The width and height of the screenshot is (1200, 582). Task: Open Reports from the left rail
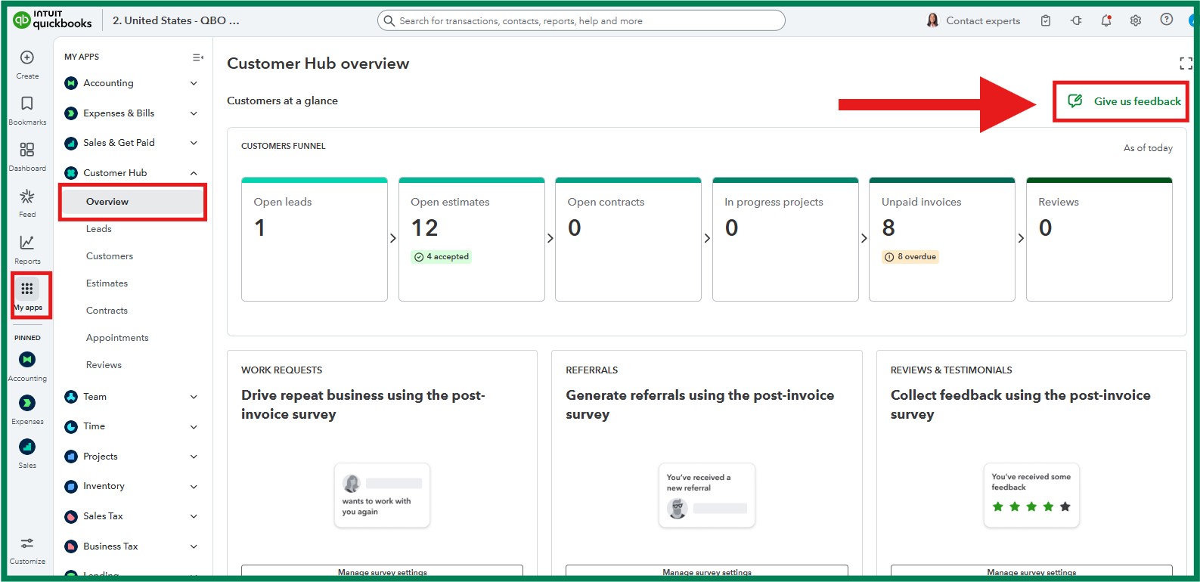click(27, 249)
